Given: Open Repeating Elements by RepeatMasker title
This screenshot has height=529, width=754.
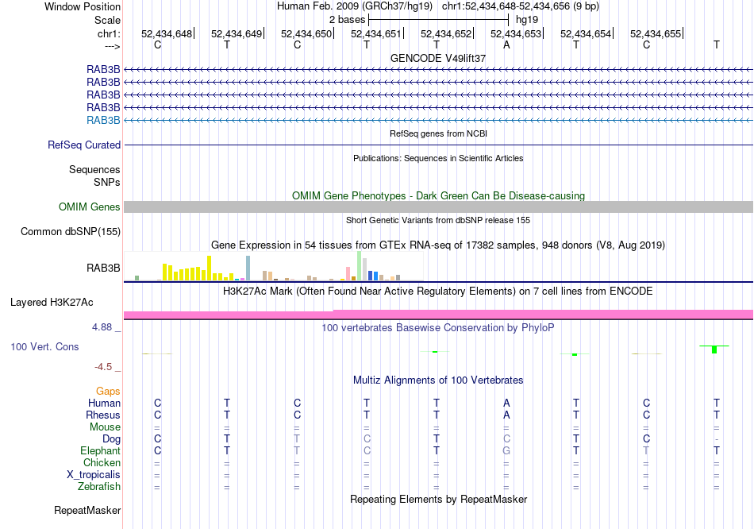Looking at the screenshot, I should click(438, 499).
